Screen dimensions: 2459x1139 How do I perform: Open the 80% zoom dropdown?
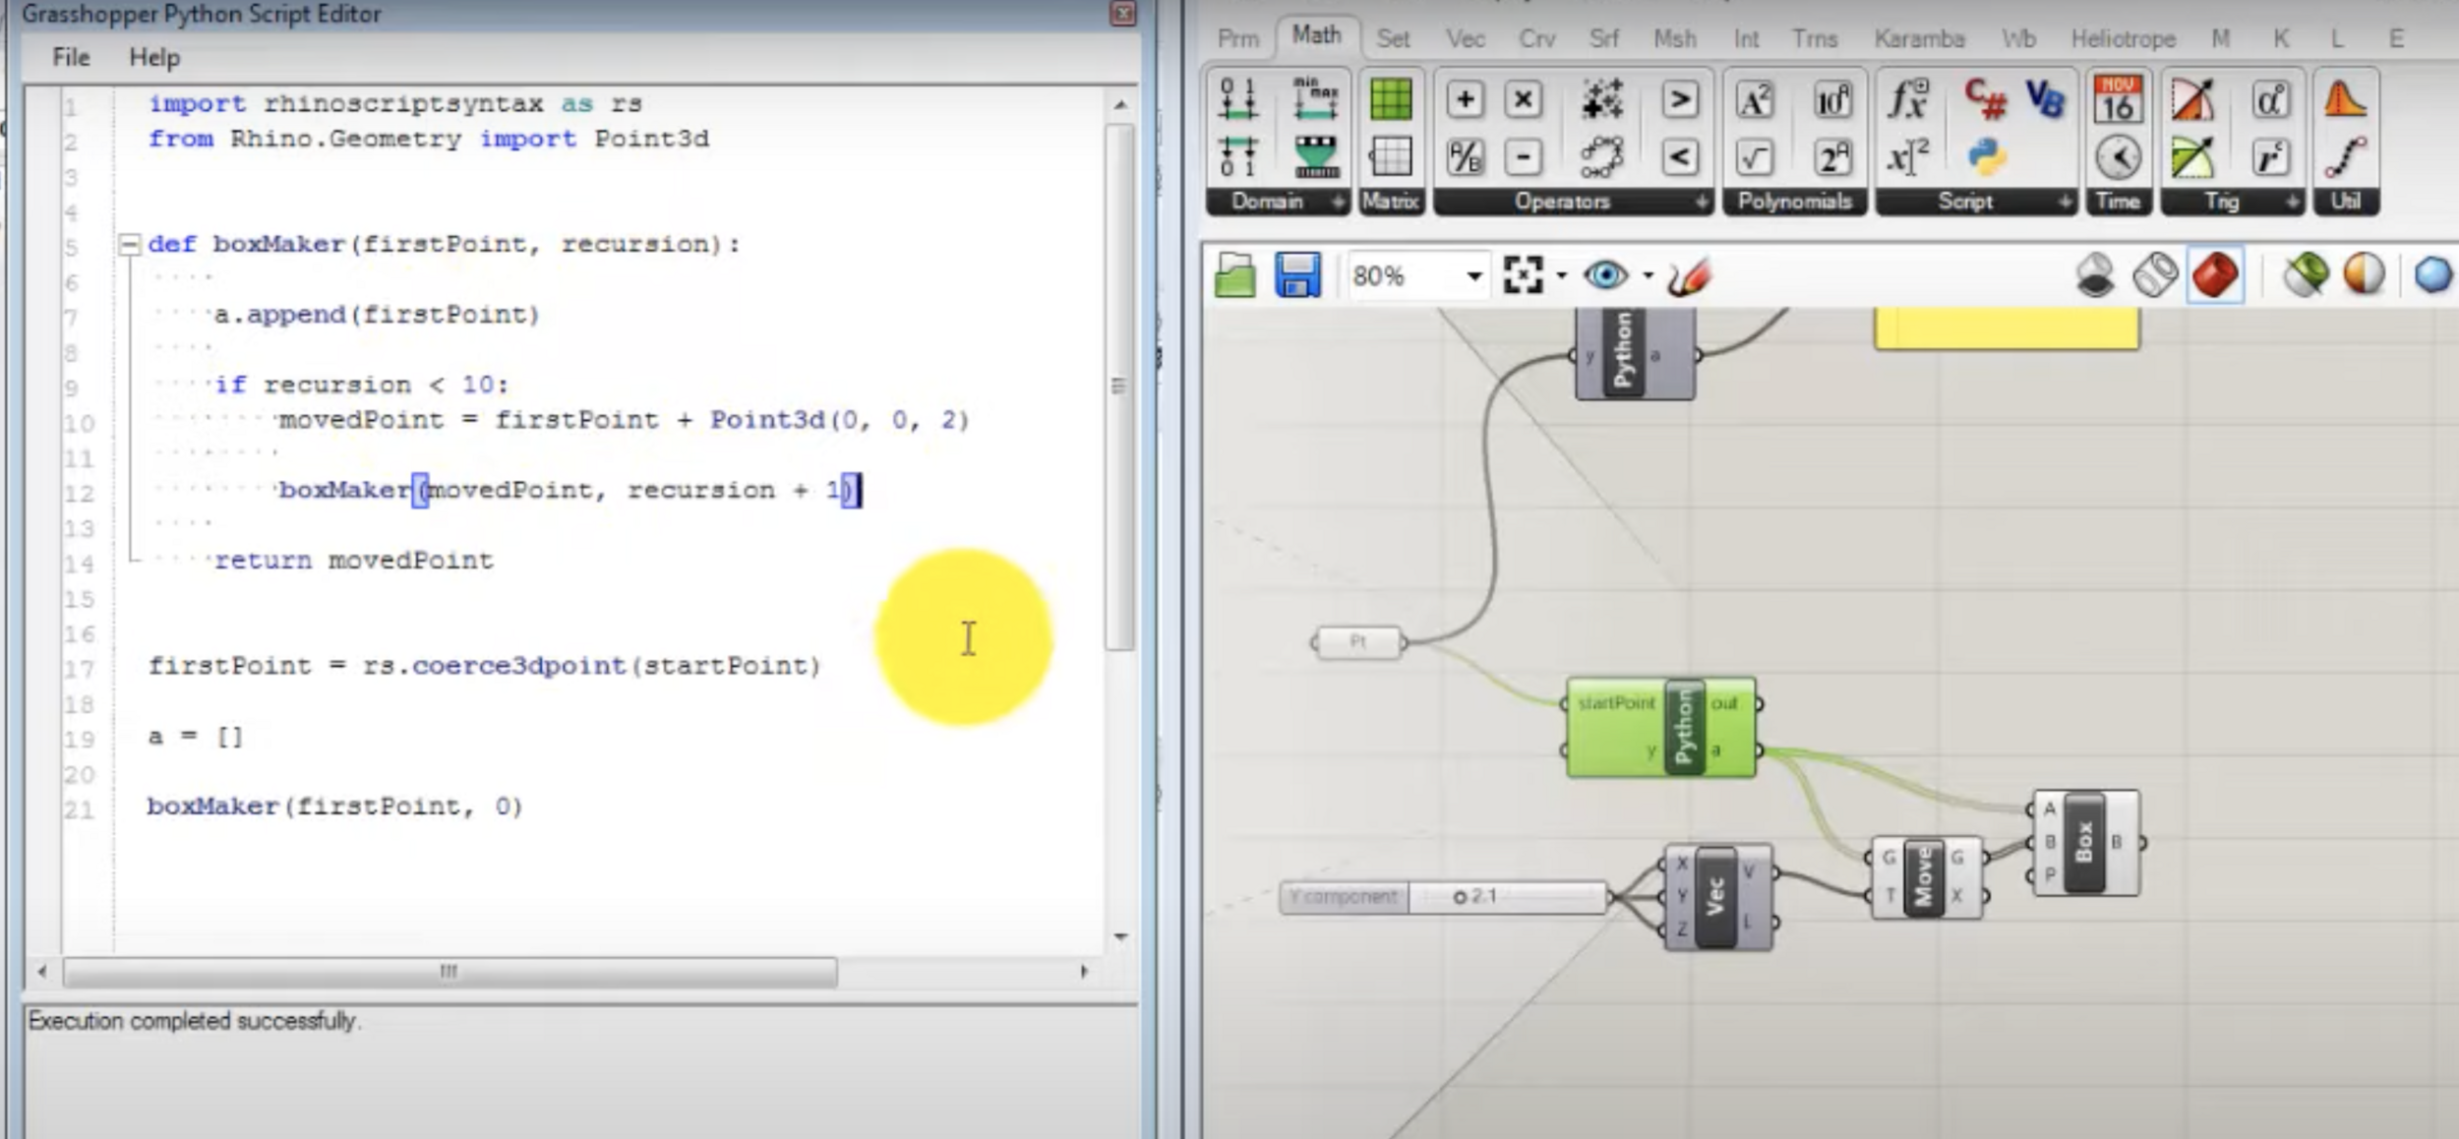[x=1473, y=276]
